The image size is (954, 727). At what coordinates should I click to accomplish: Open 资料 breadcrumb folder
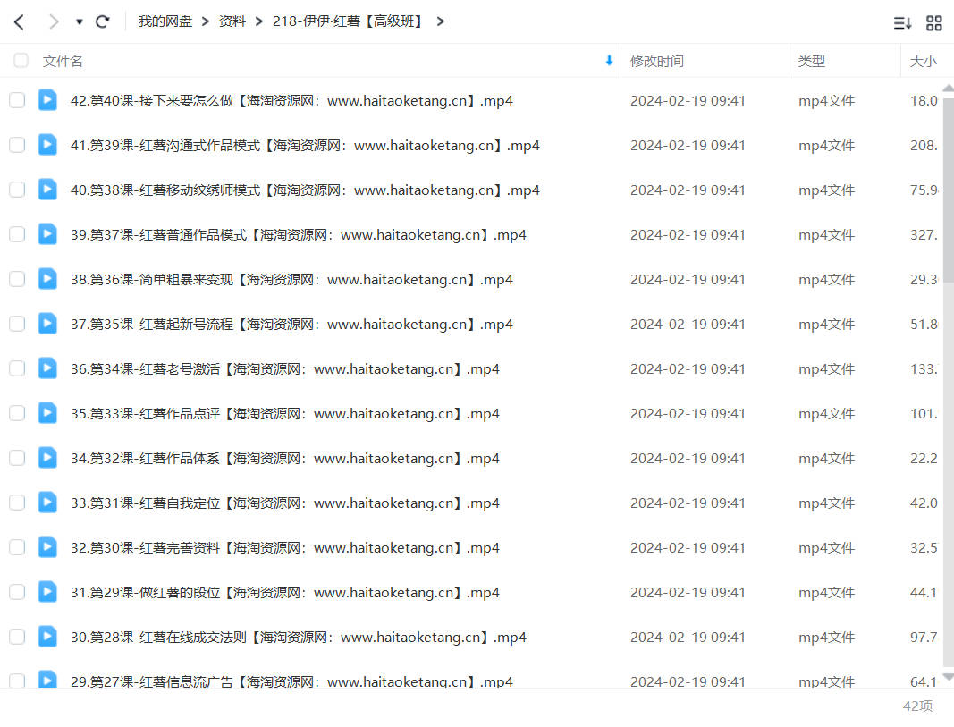pyautogui.click(x=232, y=21)
